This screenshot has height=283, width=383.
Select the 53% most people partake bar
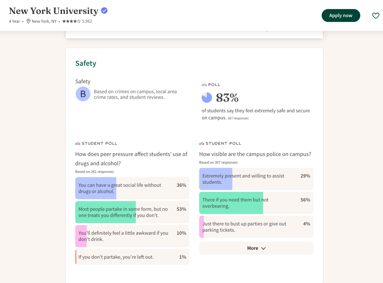132,212
